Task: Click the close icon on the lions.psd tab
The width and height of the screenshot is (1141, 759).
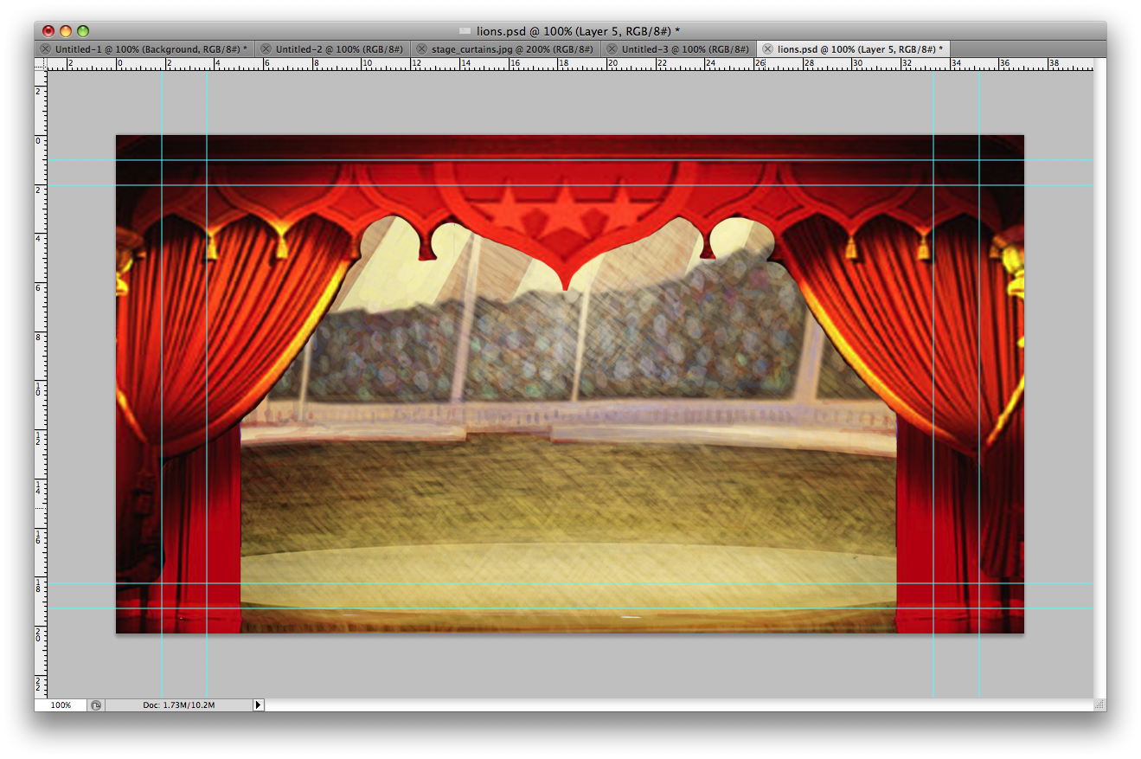Action: pos(767,48)
